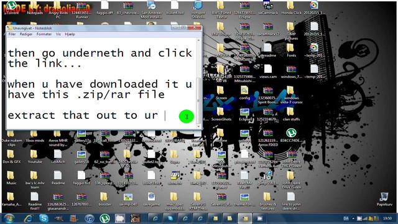The height and width of the screenshot is (224, 398).
Task: Click the taskbar clock showing 19:50
Action: pyautogui.click(x=387, y=218)
